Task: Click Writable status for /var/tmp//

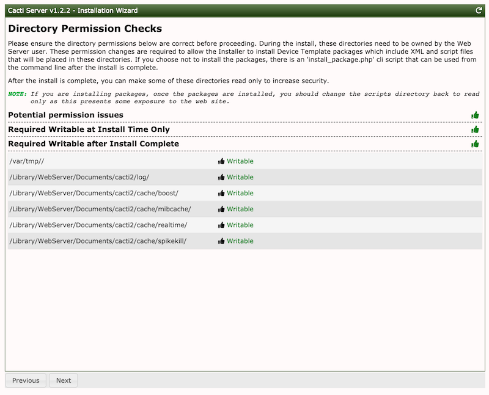Action: point(240,161)
